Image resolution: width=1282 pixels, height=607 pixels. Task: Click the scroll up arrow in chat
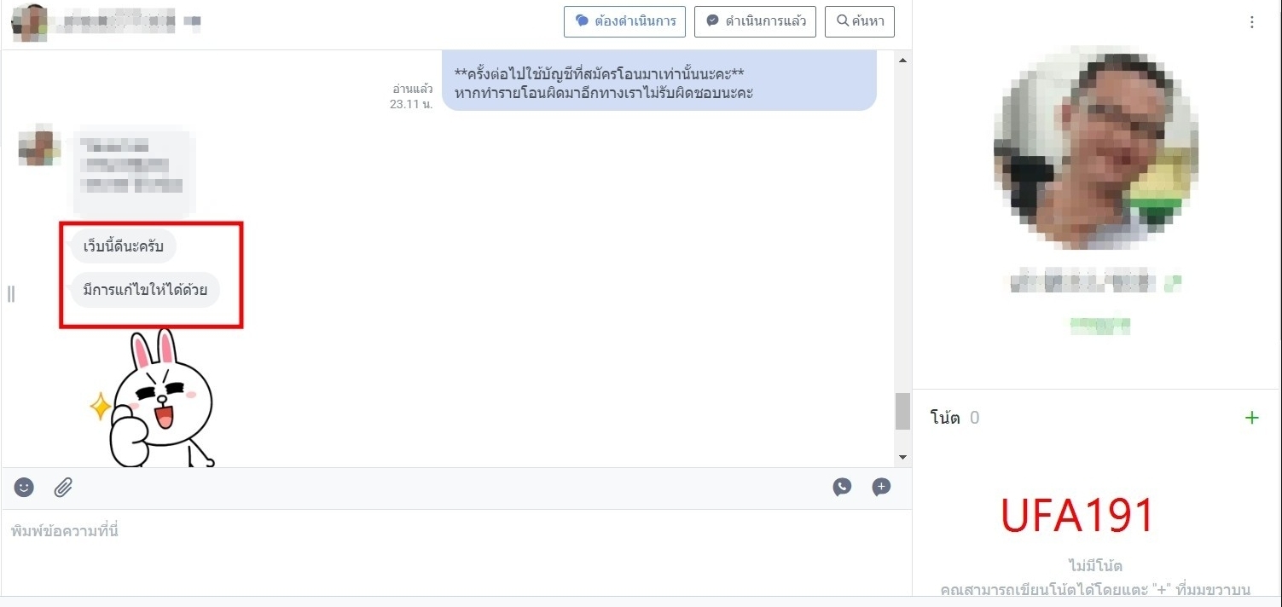click(x=902, y=60)
